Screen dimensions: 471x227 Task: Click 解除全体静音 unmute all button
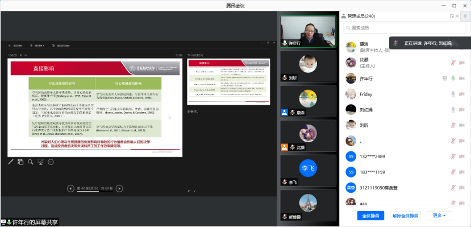[405, 216]
